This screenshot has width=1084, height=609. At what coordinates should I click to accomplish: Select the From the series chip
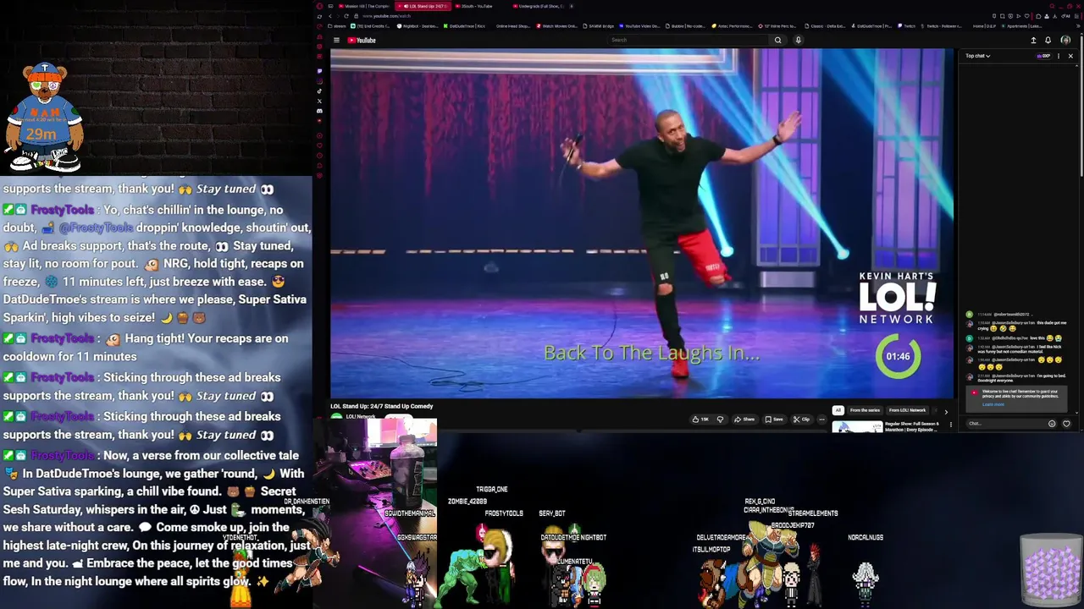(865, 410)
